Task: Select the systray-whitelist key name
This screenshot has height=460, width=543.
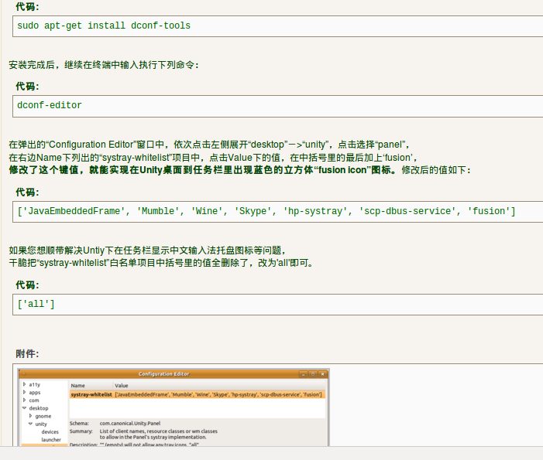Action: (91, 394)
